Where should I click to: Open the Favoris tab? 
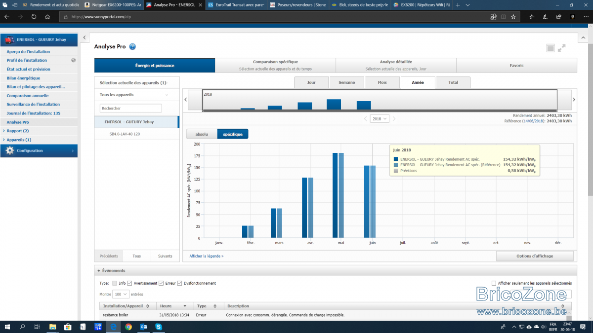[516, 65]
